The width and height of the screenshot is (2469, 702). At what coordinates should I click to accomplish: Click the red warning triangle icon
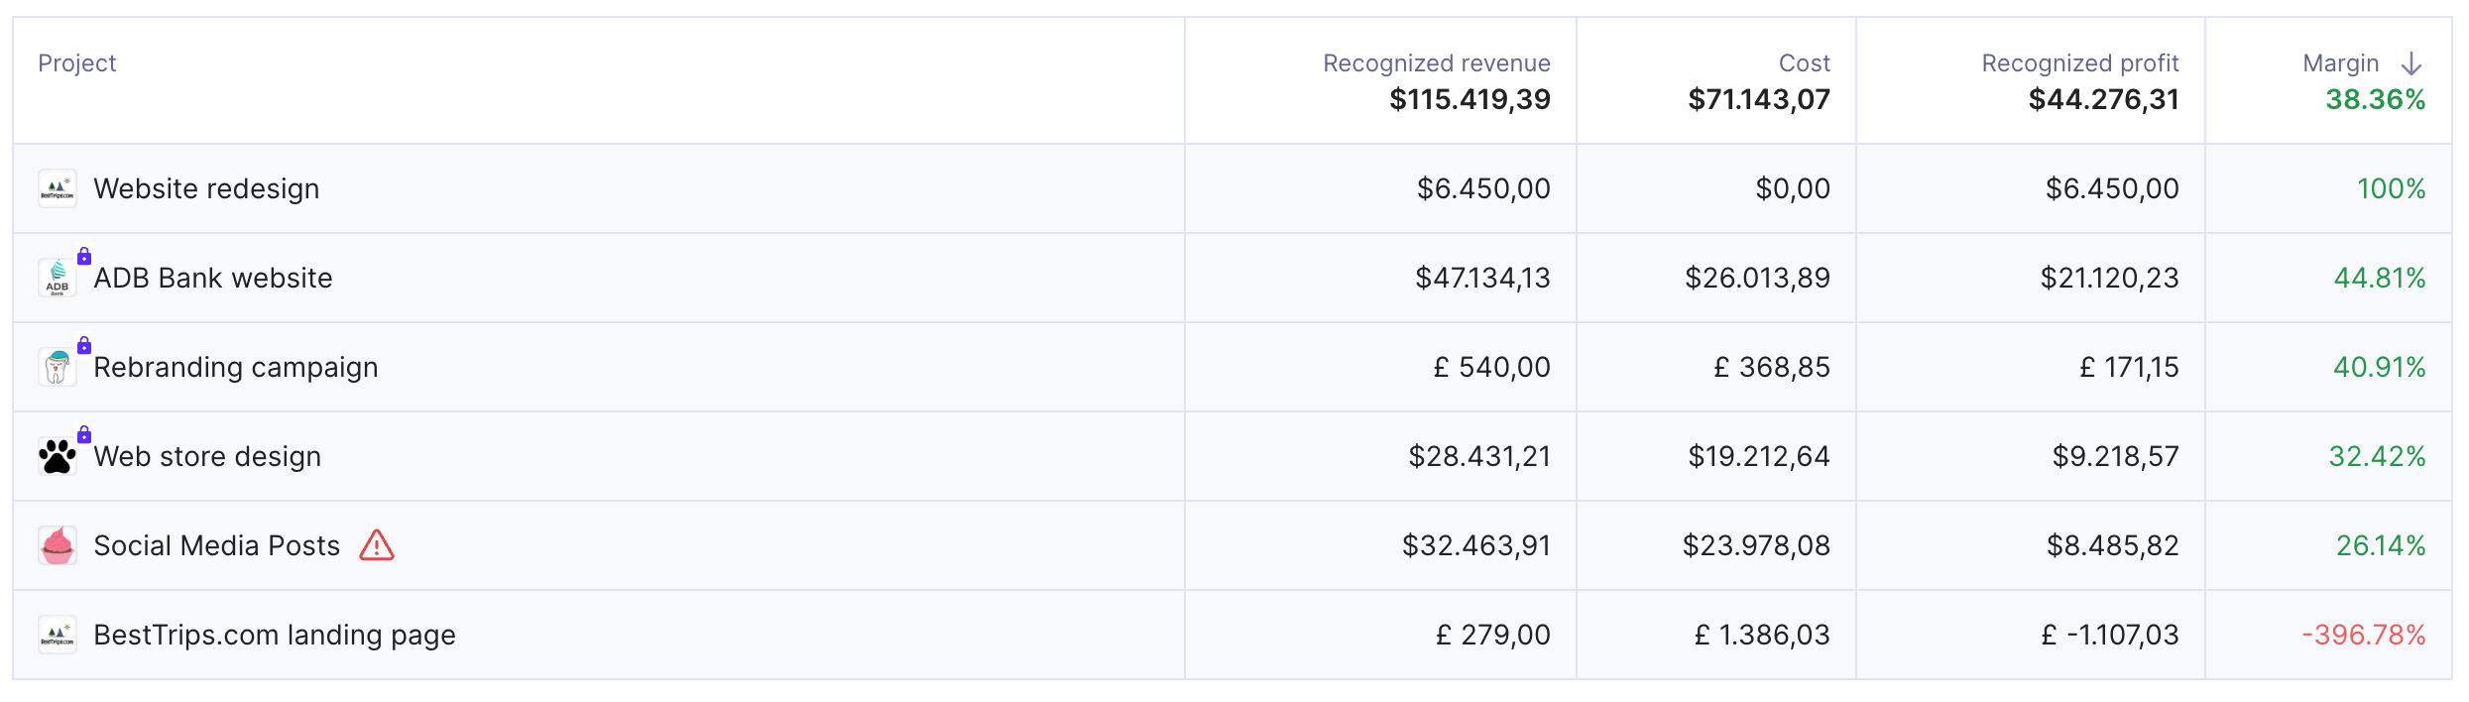(x=377, y=545)
